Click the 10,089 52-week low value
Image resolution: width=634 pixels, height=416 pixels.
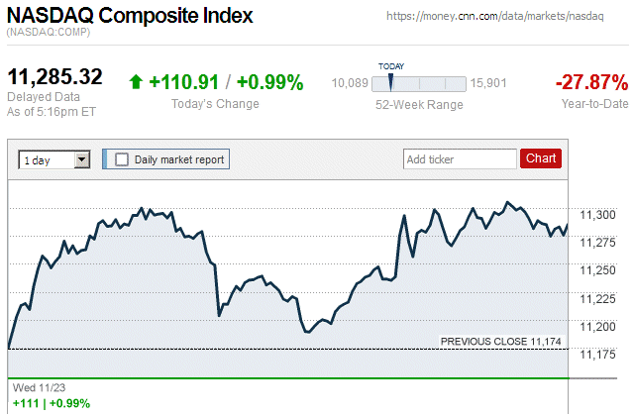click(x=350, y=83)
